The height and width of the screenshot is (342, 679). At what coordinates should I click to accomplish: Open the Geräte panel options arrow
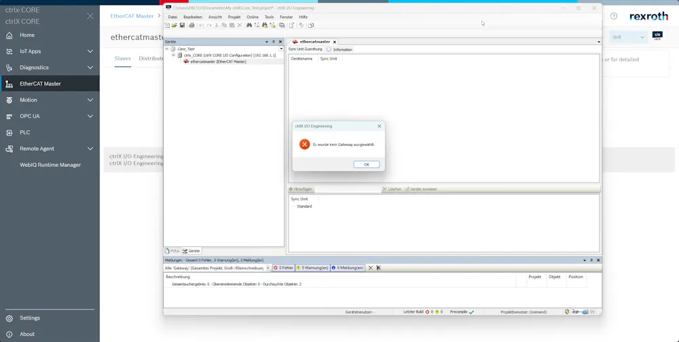coord(267,41)
